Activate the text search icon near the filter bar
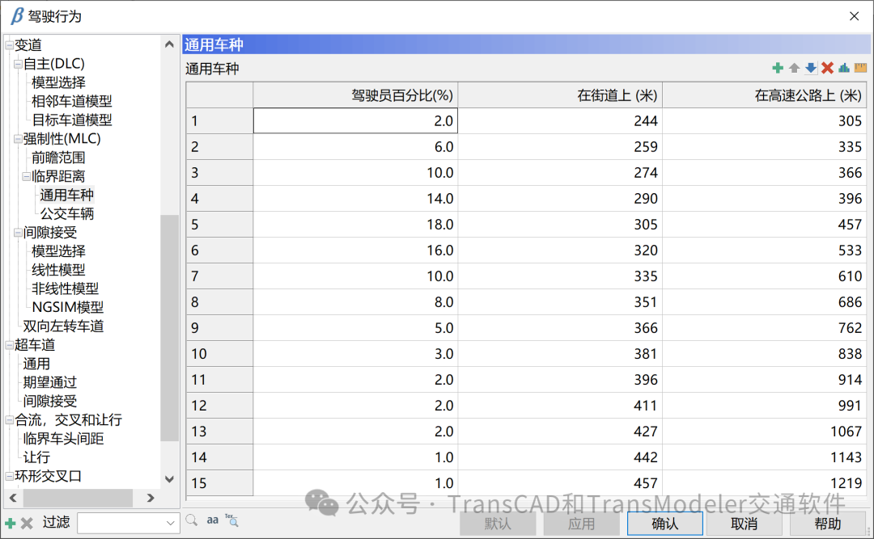The height and width of the screenshot is (539, 874). (x=232, y=522)
